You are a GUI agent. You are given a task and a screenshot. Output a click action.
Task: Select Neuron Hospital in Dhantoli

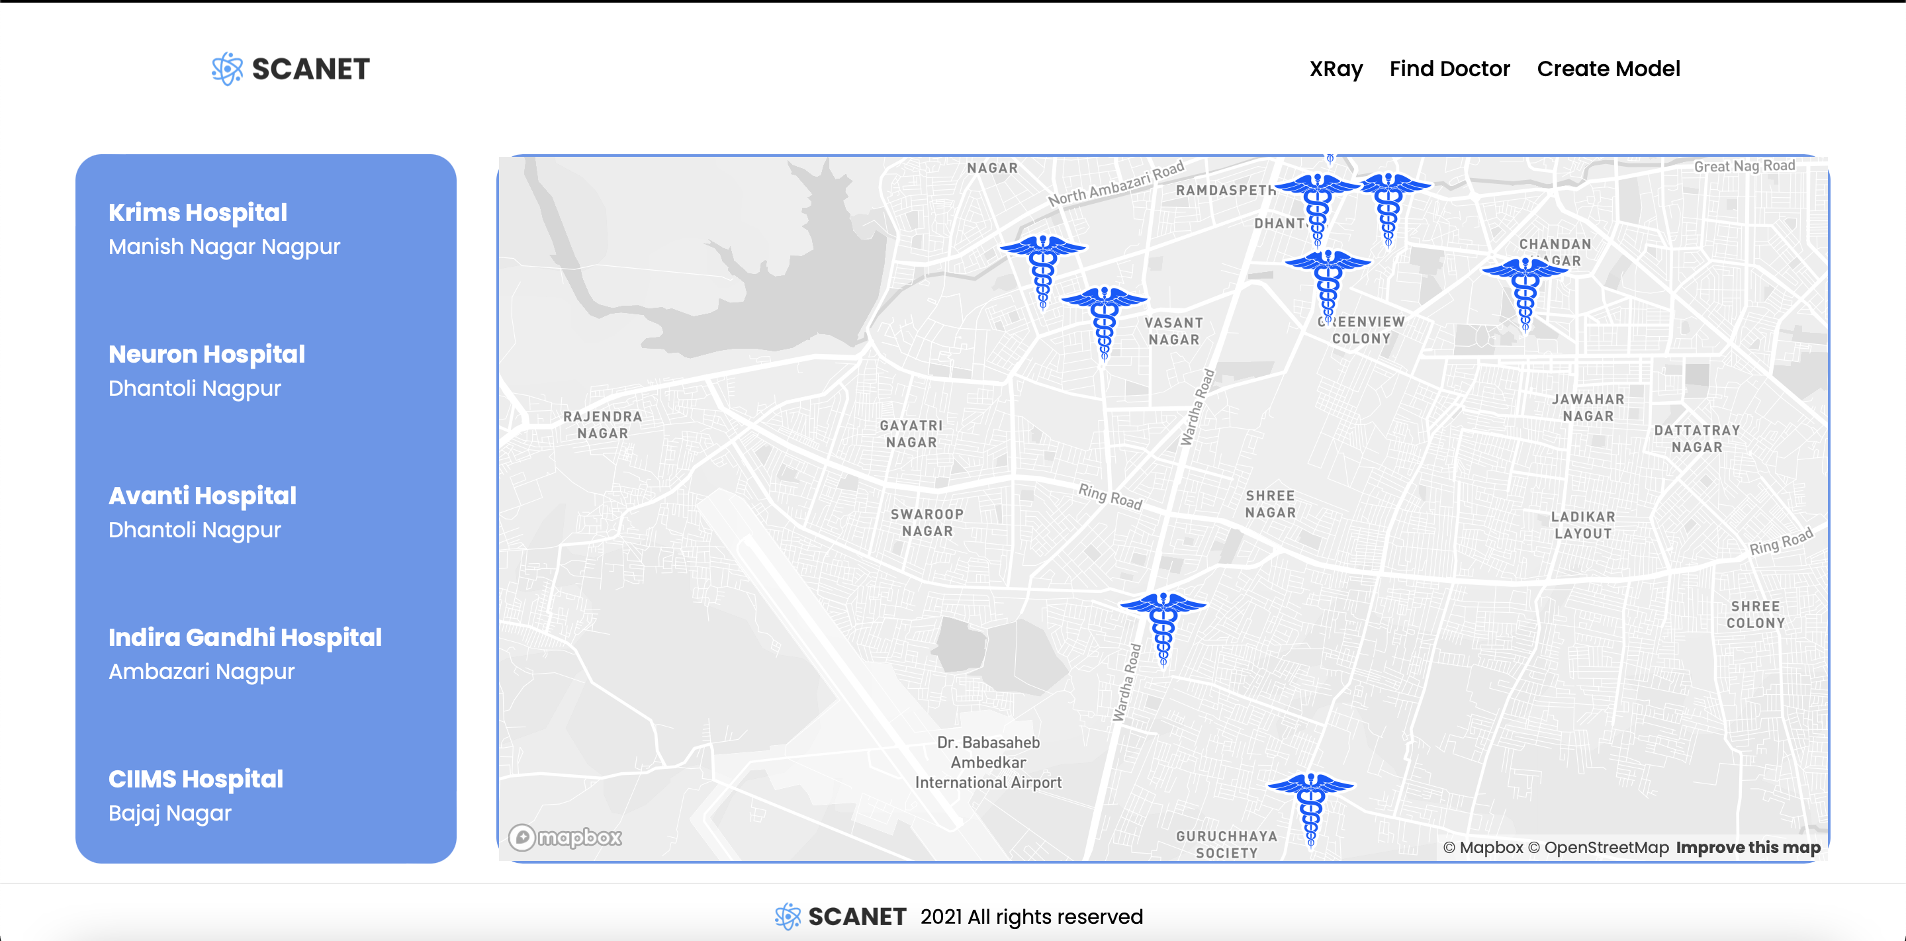pyautogui.click(x=206, y=354)
